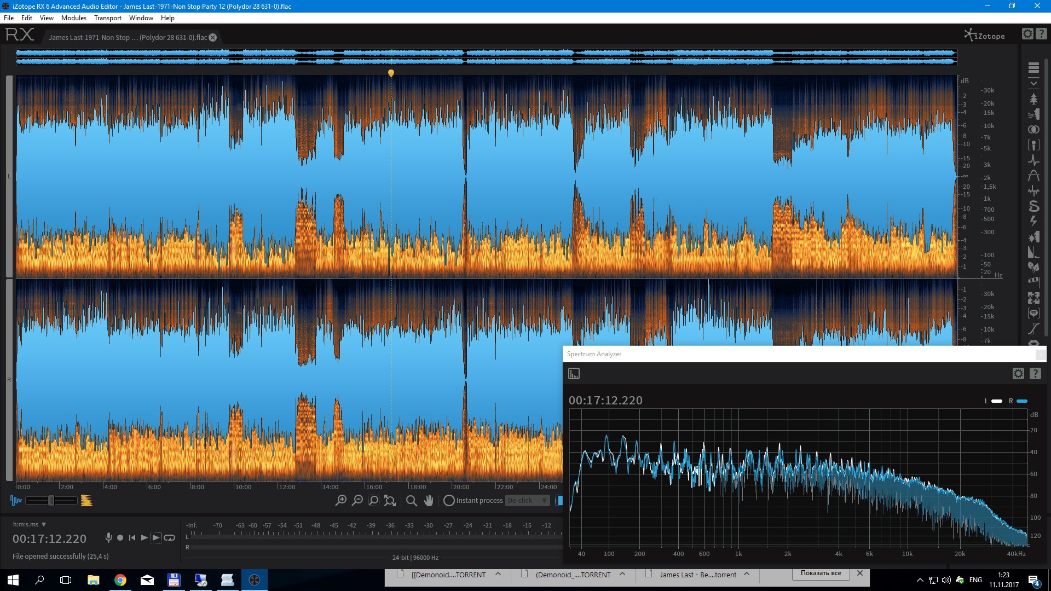Toggle the right channel selector

[x=9, y=380]
